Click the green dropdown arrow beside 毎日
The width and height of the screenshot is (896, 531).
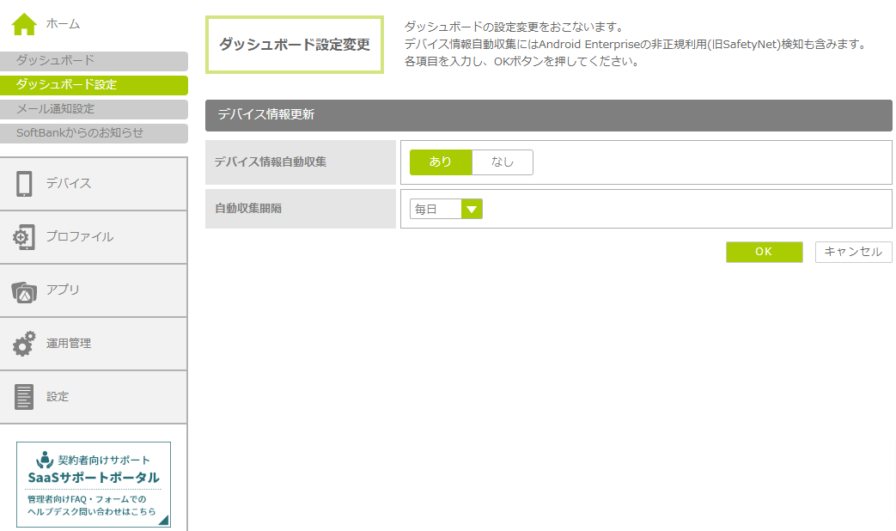coord(472,210)
